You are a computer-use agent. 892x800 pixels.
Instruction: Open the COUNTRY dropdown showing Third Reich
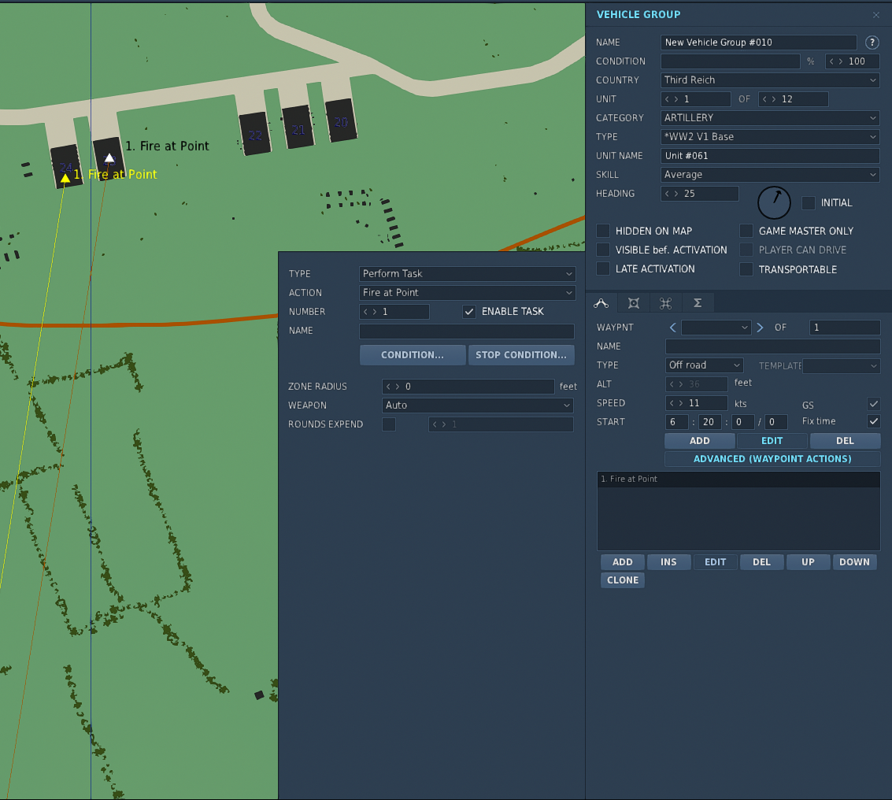coord(770,80)
